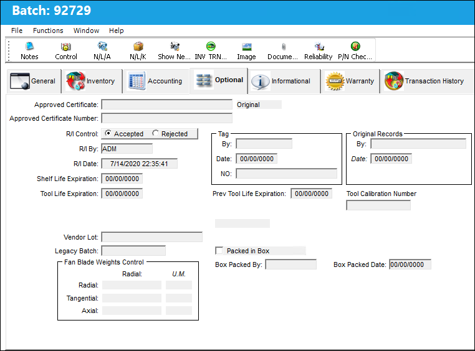
Task: Open INV TRN... toolbar icon
Action: click(x=211, y=50)
